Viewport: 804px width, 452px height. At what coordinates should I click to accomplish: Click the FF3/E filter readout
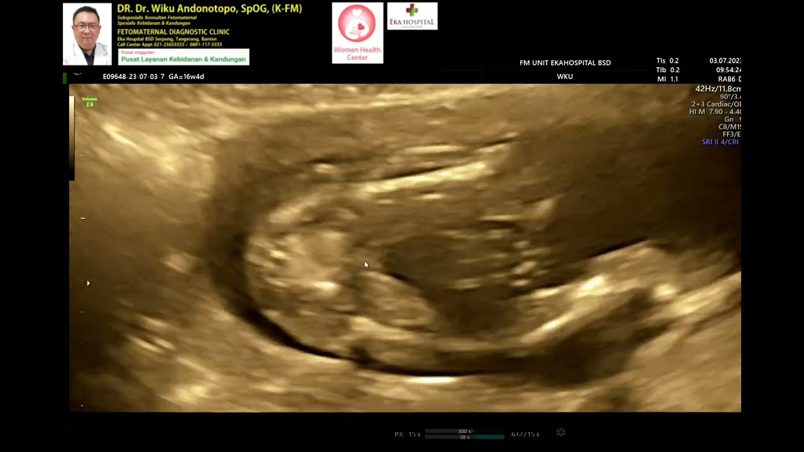click(732, 134)
